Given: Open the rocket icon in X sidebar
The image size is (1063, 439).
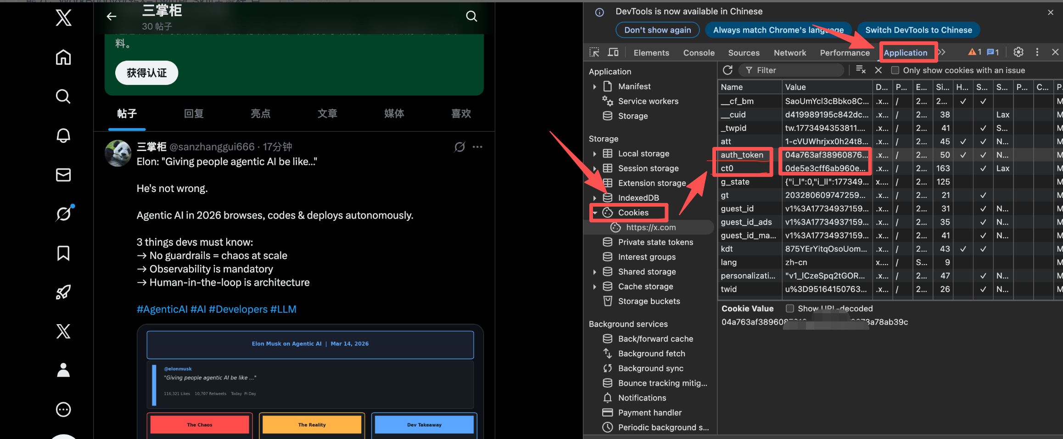Looking at the screenshot, I should tap(63, 292).
